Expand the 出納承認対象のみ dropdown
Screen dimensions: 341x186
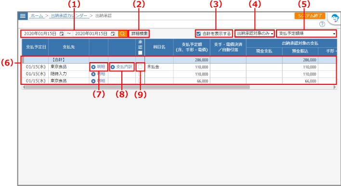[255, 34]
